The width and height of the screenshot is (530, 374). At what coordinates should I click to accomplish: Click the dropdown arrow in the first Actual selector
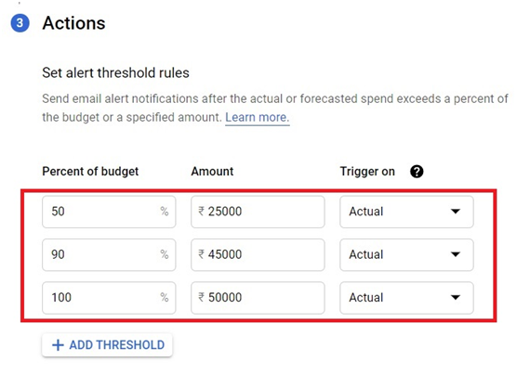point(456,212)
